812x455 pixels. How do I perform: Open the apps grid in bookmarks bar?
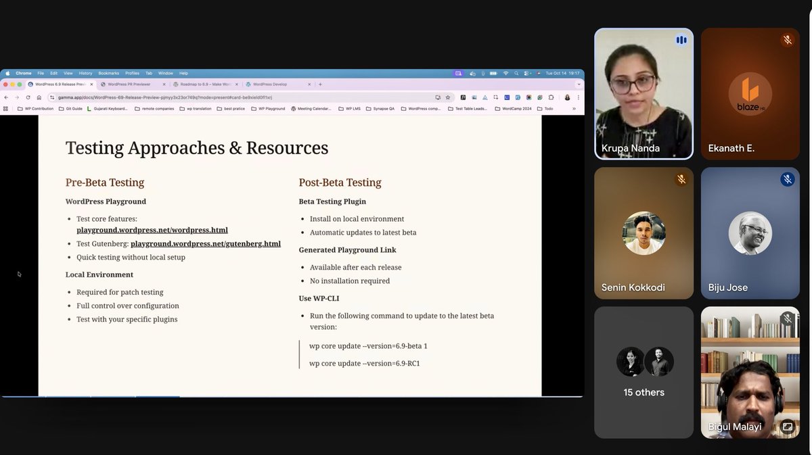tap(6, 108)
